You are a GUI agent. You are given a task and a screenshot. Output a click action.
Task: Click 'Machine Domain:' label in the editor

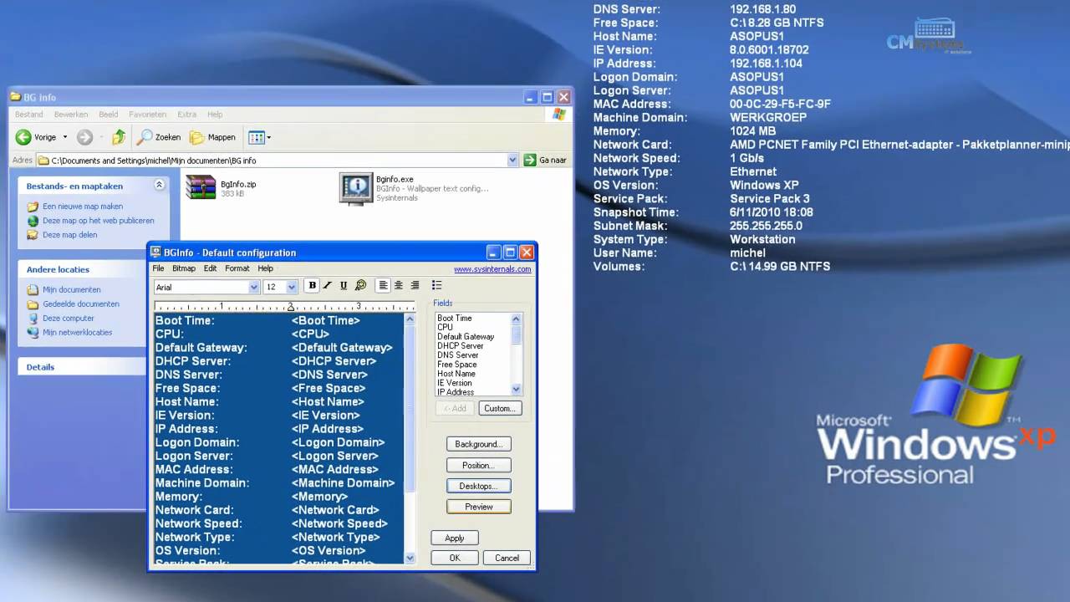click(x=201, y=482)
